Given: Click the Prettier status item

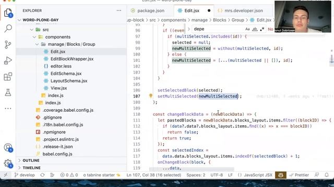Looking at the screenshot, I should pos(299,175).
